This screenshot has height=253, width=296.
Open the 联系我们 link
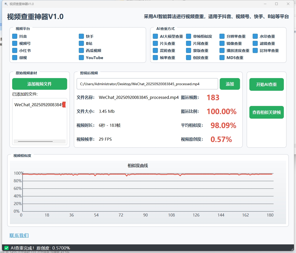tap(18, 235)
